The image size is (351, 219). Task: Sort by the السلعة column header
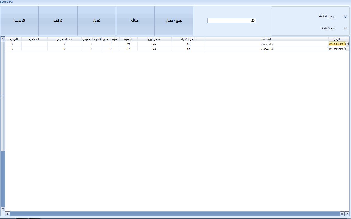point(267,39)
